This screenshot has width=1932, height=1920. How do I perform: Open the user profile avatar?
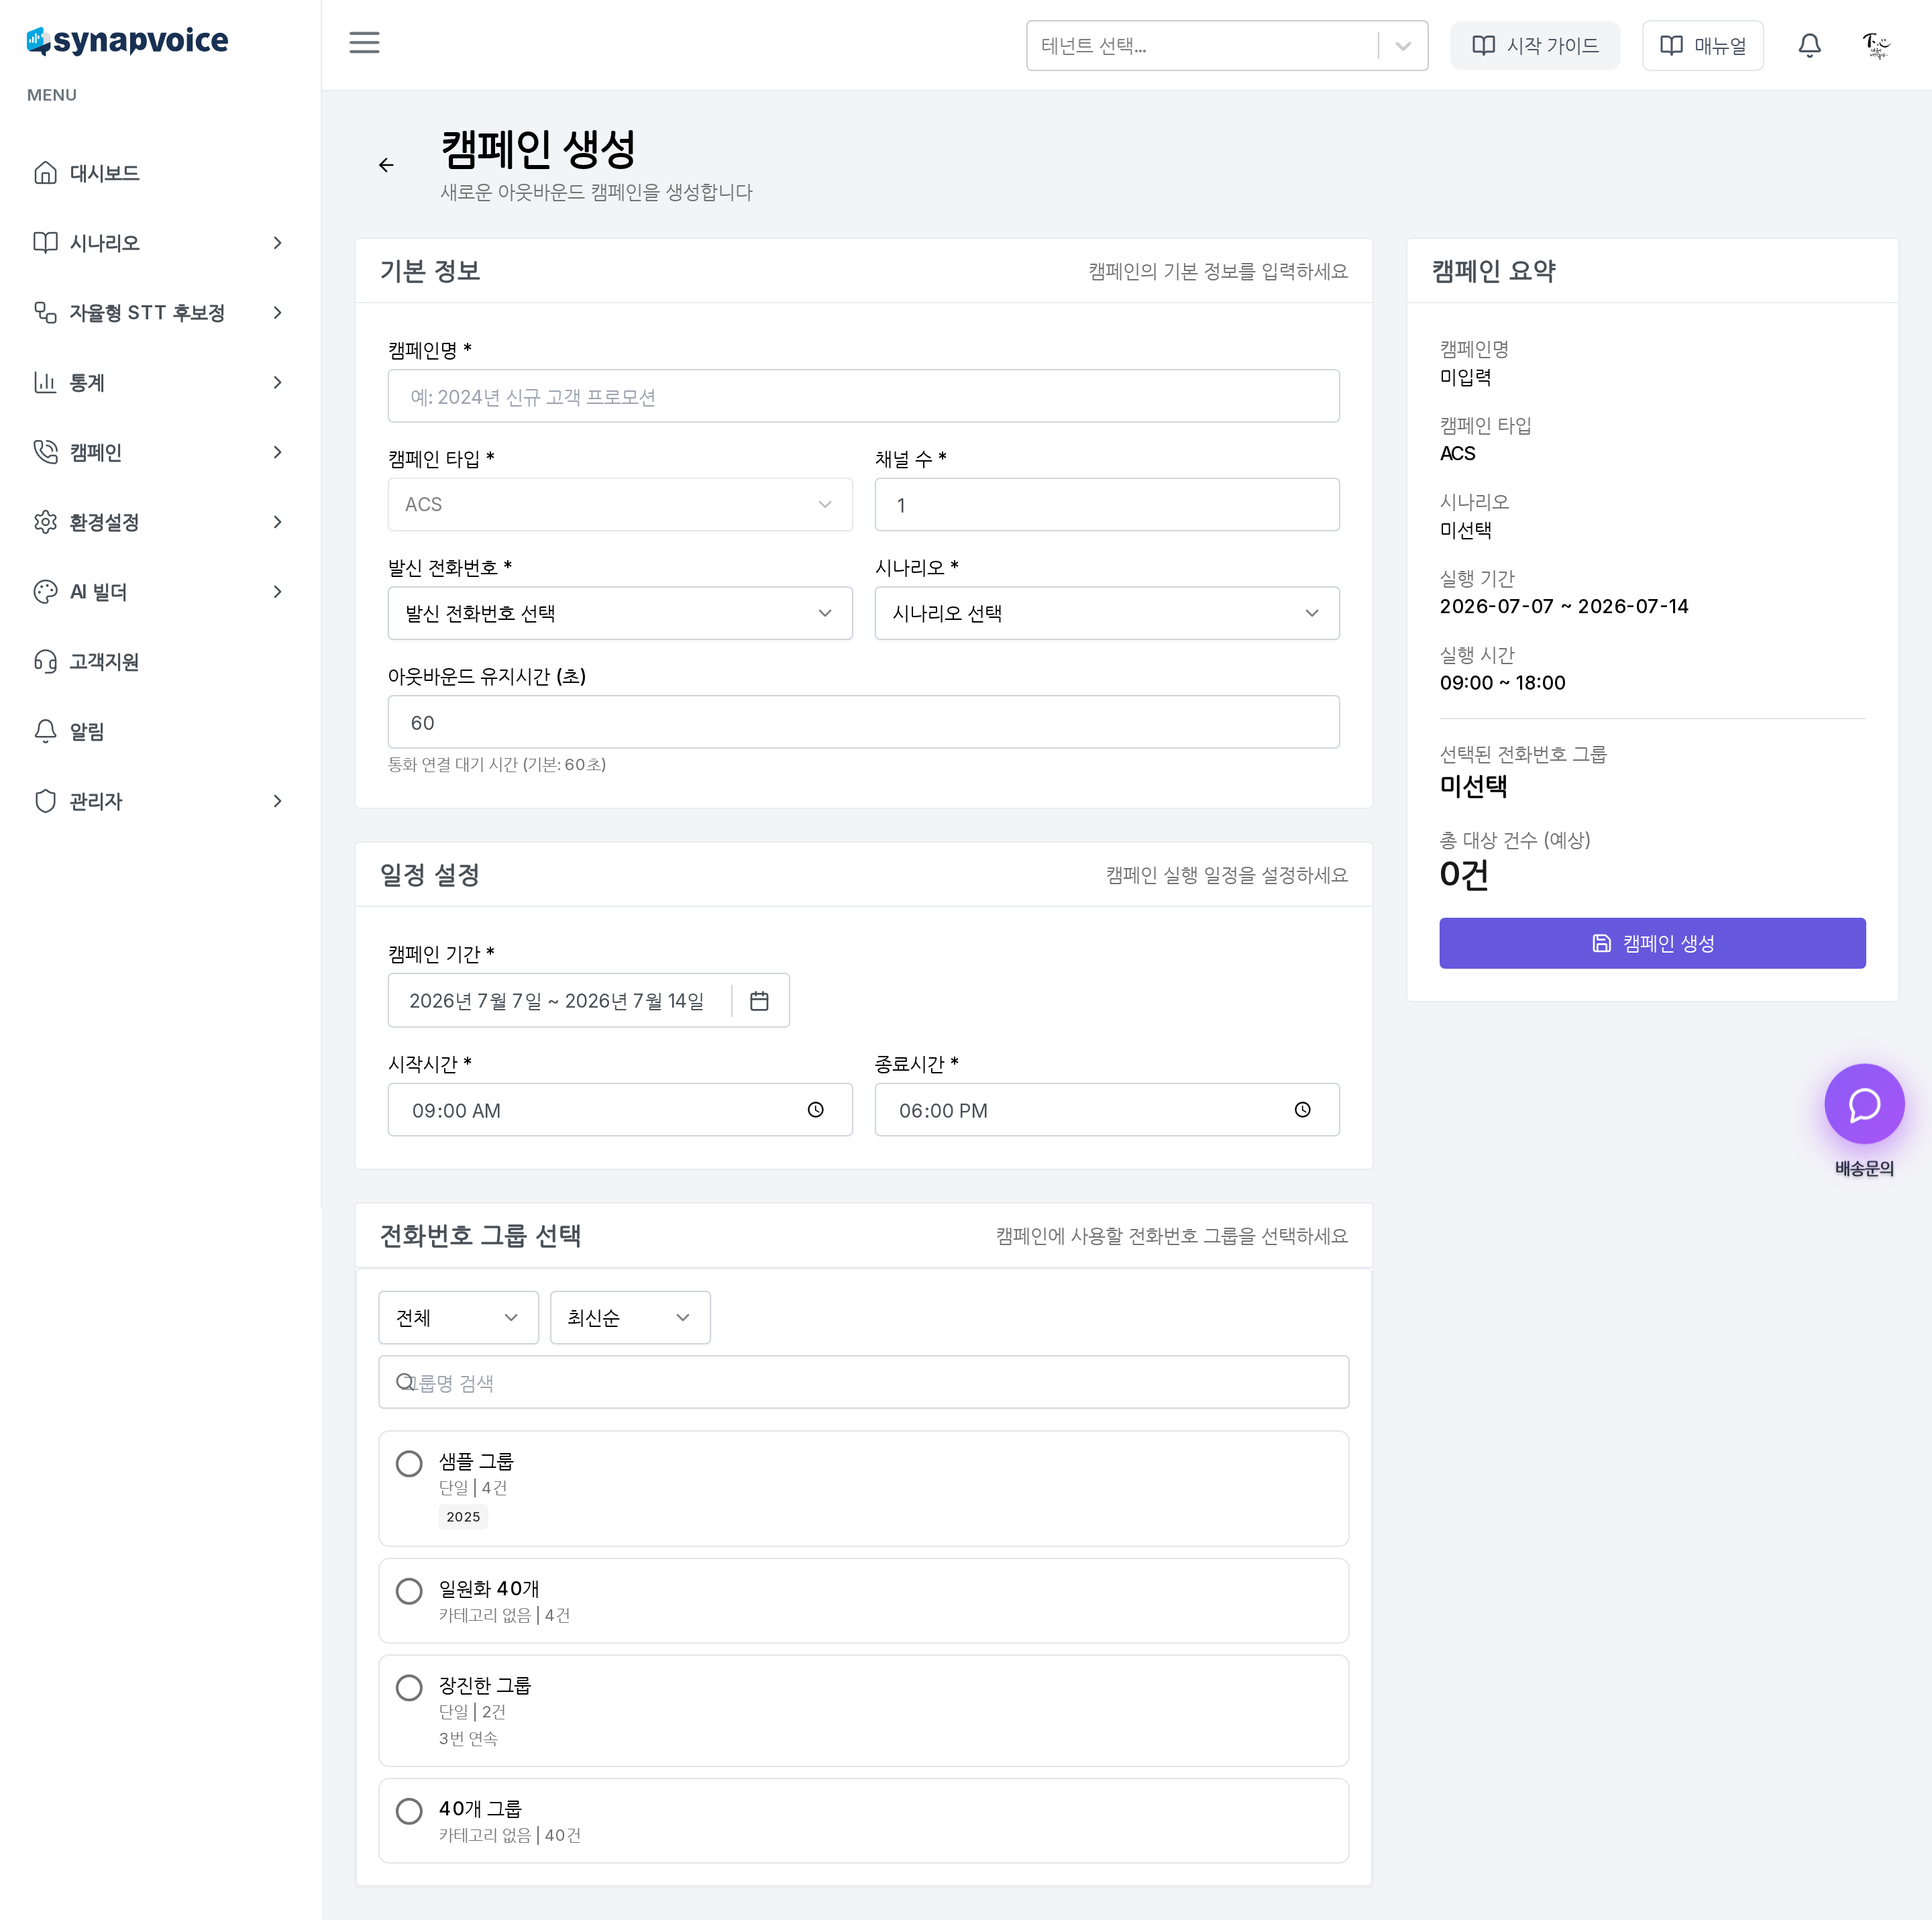click(x=1876, y=45)
